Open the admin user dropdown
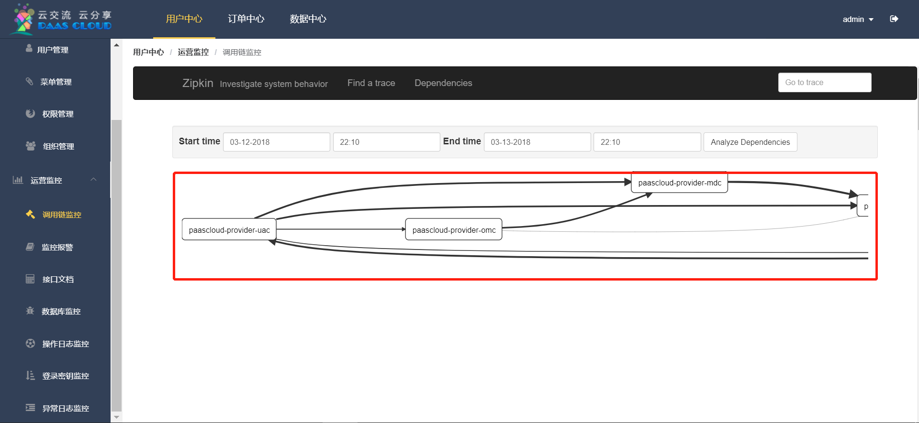919x423 pixels. 858,19
